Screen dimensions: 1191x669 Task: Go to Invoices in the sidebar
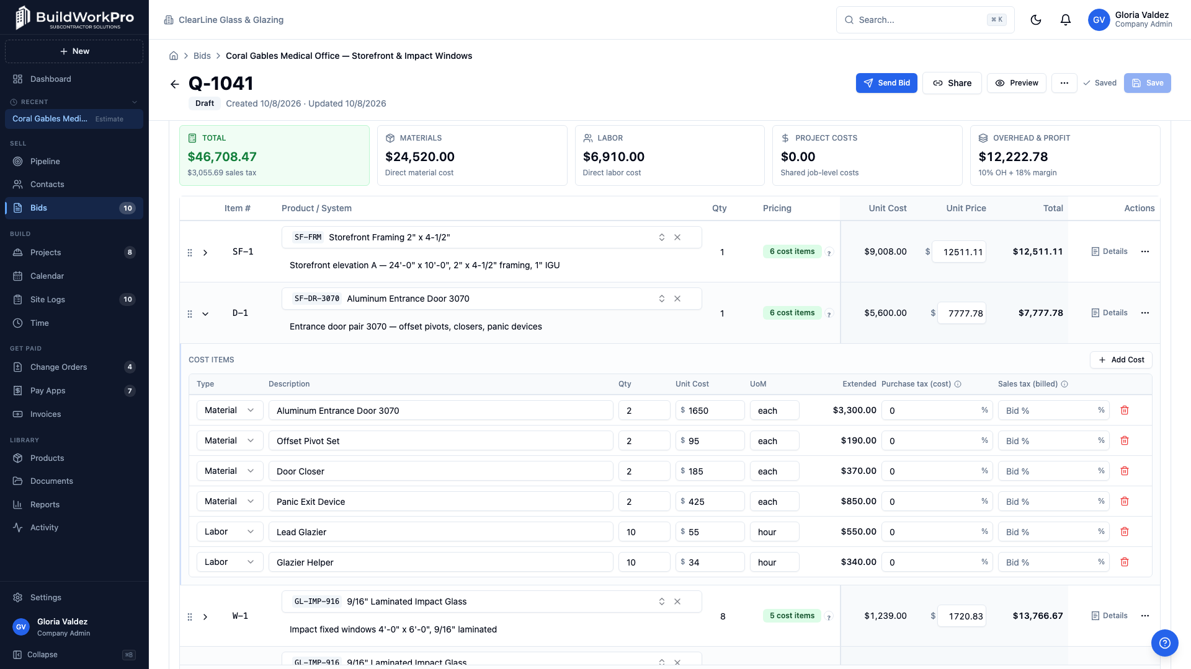74,414
